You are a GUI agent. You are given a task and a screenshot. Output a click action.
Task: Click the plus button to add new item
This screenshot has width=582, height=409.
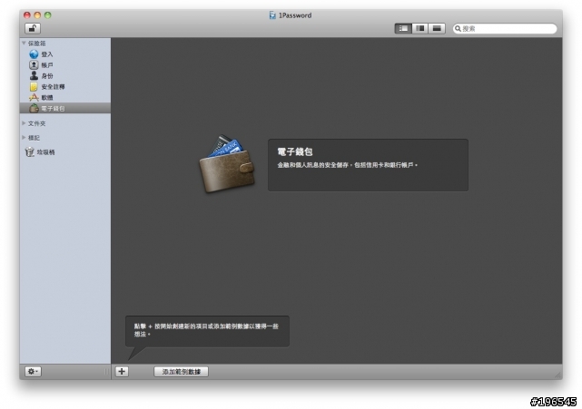122,371
